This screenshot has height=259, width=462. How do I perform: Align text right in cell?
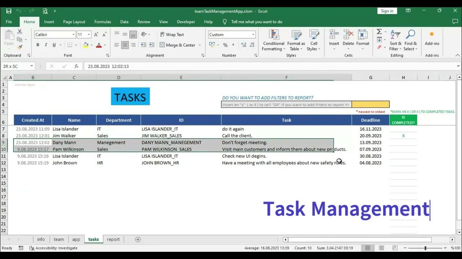pyautogui.click(x=133, y=45)
